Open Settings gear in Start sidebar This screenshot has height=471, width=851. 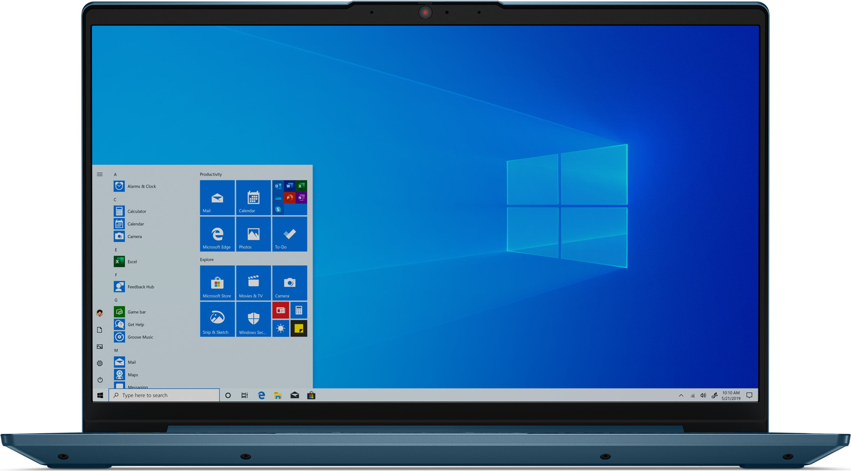click(x=100, y=363)
